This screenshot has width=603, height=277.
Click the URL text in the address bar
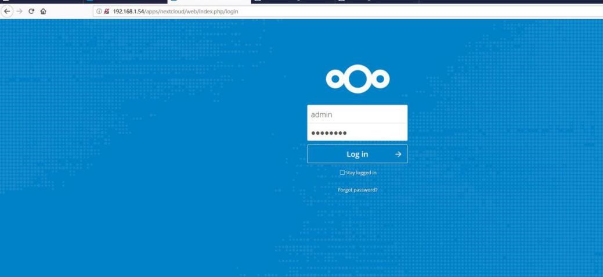(175, 12)
